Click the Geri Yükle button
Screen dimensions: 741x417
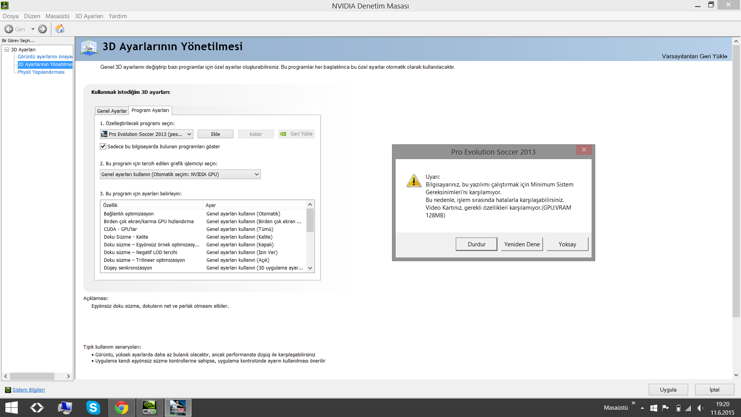pos(296,134)
